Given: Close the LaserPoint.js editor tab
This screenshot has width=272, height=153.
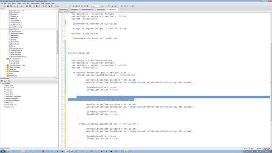Looking at the screenshot, I should point(117,9).
